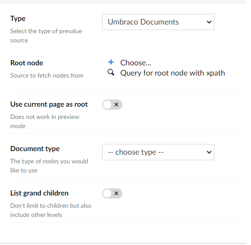Click the List grand children label
The width and height of the screenshot is (251, 245).
click(39, 193)
